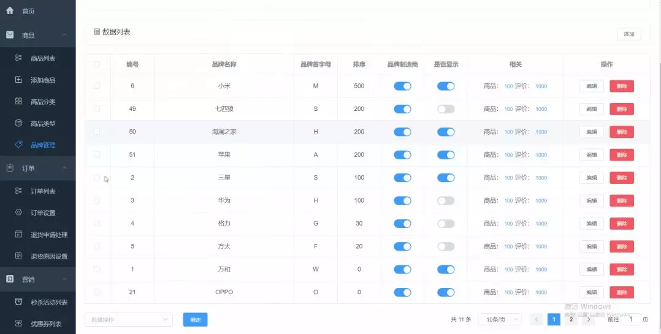The width and height of the screenshot is (661, 334).
Task: Click 编辑 button for 小米
Action: [592, 86]
